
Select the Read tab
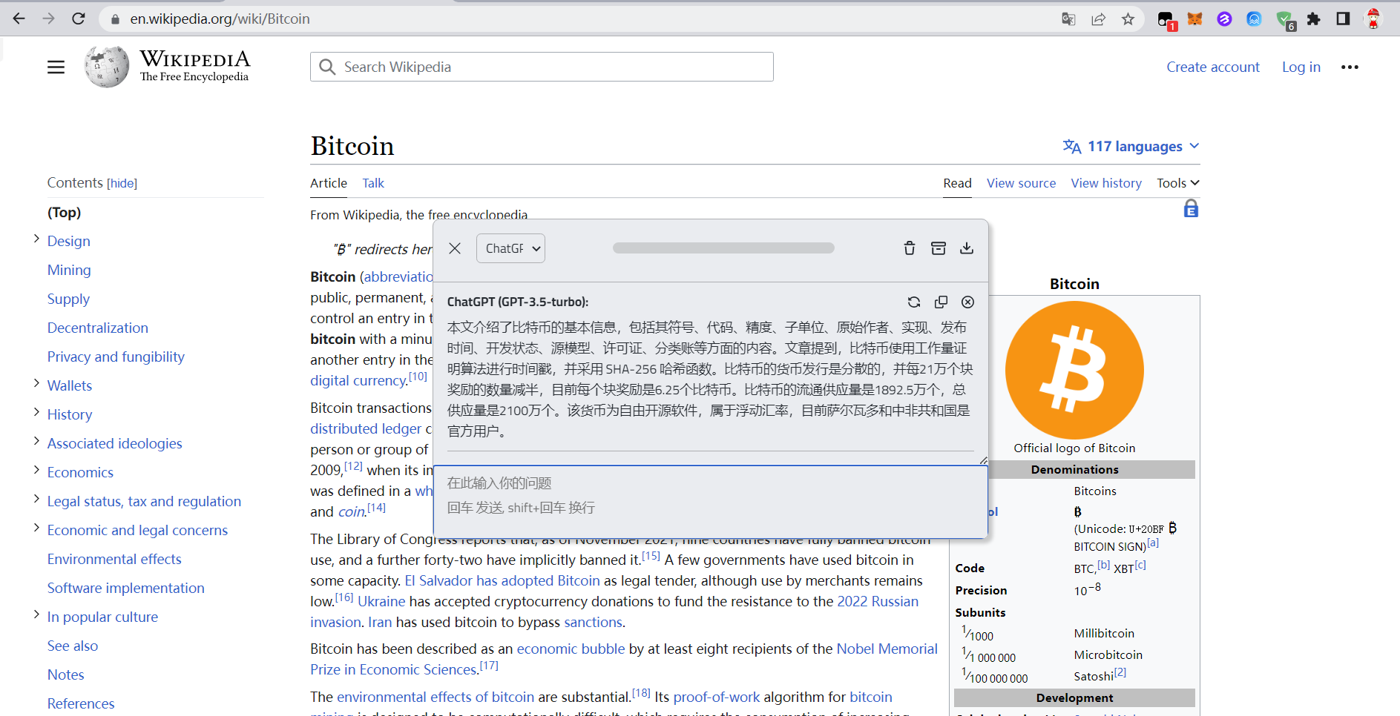pos(957,183)
